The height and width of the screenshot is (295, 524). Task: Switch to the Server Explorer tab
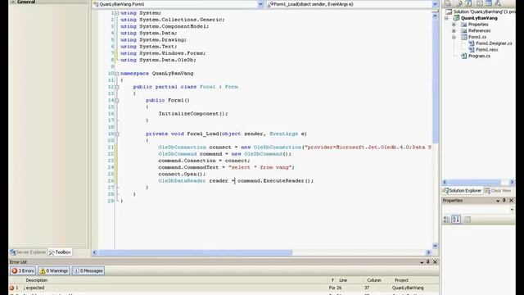click(28, 252)
